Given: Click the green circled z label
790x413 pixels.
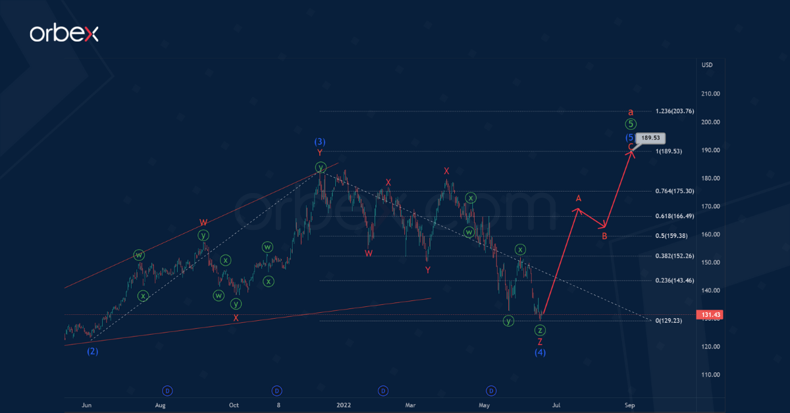Looking at the screenshot, I should click(540, 330).
